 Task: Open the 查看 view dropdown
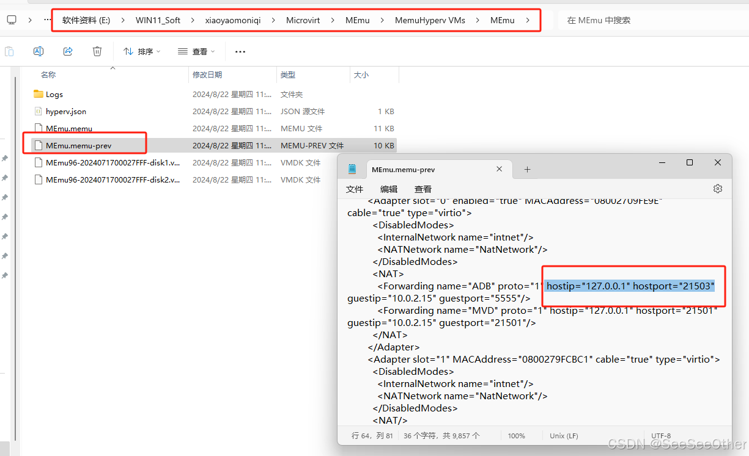[196, 51]
